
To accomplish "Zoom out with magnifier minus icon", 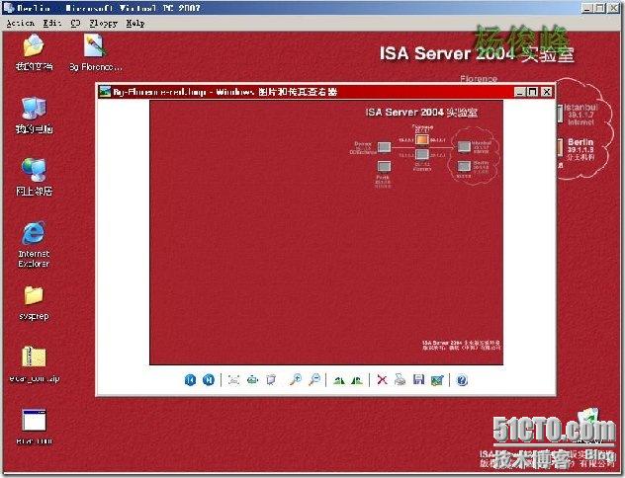I will click(x=314, y=380).
